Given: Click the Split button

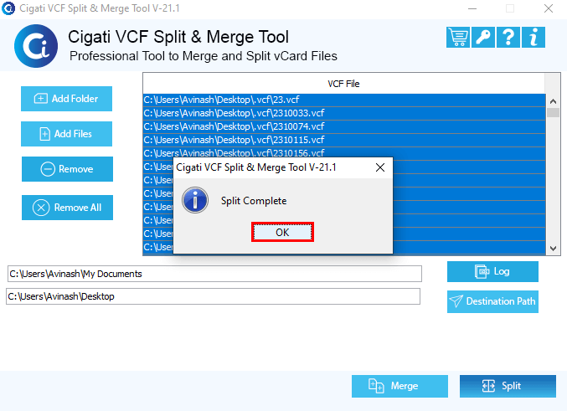Looking at the screenshot, I should coord(508,386).
